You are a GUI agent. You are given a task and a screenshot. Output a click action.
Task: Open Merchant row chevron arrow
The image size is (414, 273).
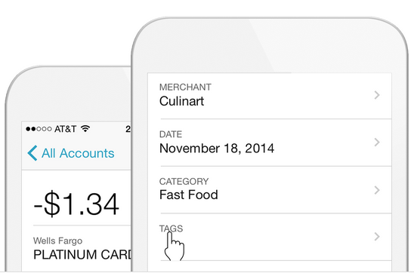[x=377, y=95]
